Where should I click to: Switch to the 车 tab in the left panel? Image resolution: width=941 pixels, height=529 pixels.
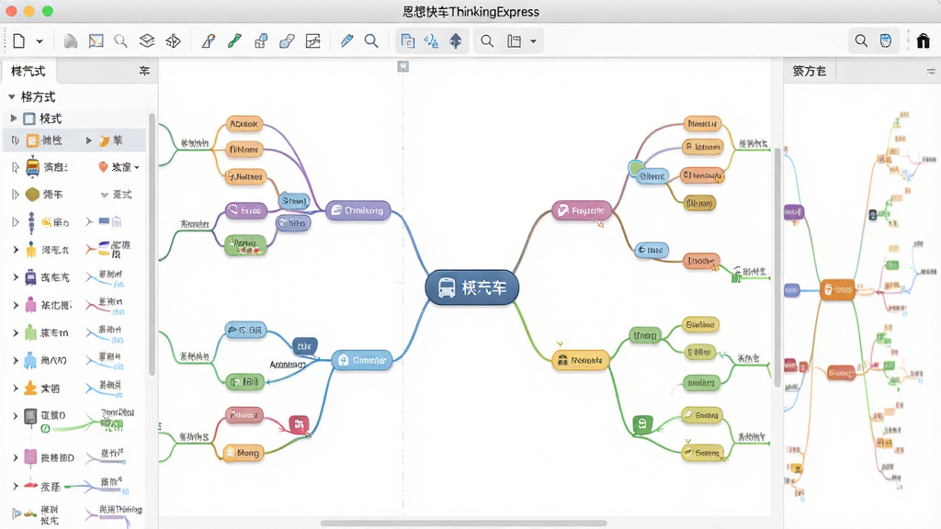(144, 71)
